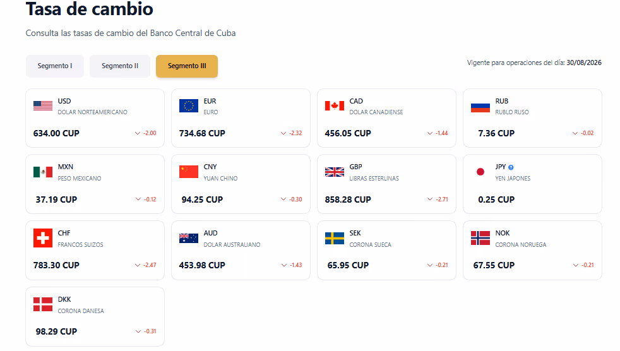Click the down chevron beside GBP -2.71
This screenshot has height=351, width=620.
430,199
